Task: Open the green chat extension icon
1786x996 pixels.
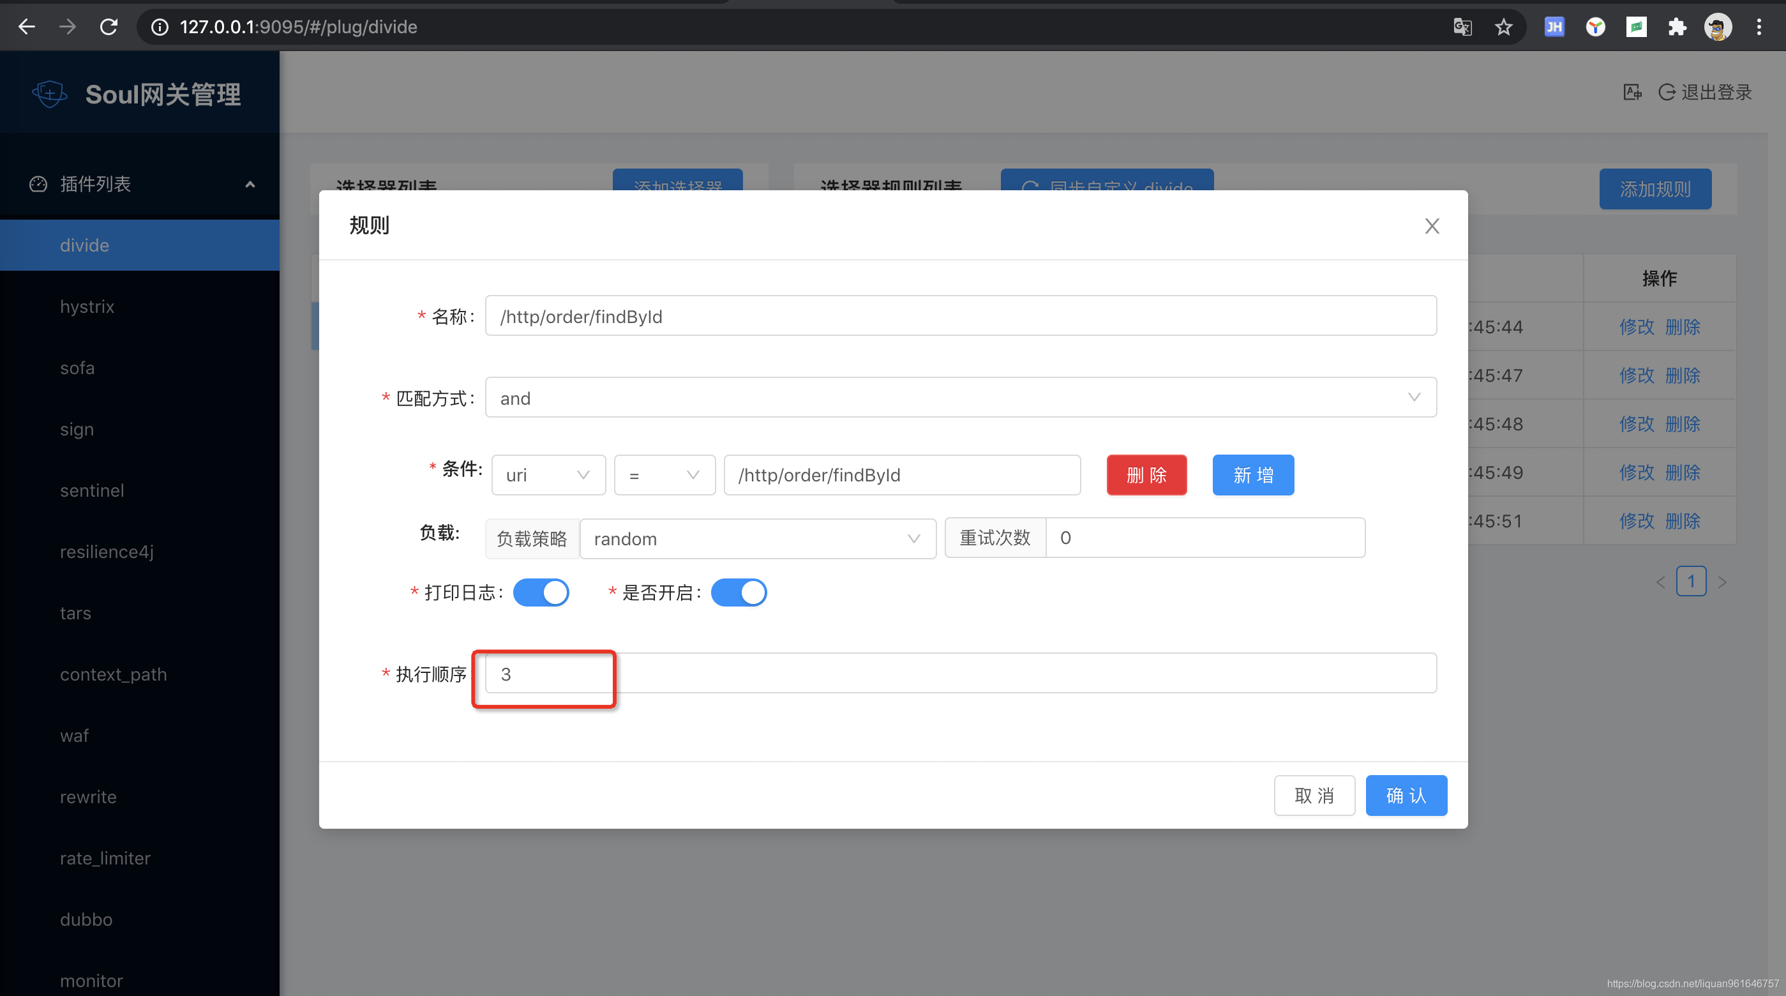Action: (1636, 27)
